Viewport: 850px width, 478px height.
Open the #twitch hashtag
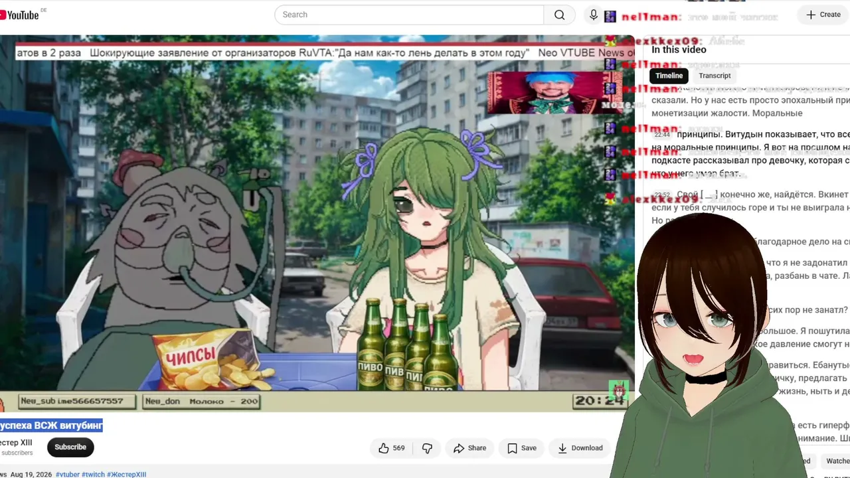[x=94, y=475]
